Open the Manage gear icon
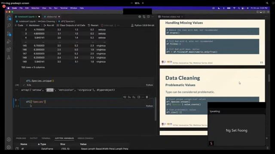Viewport: 275px width, 154px height. [9, 147]
